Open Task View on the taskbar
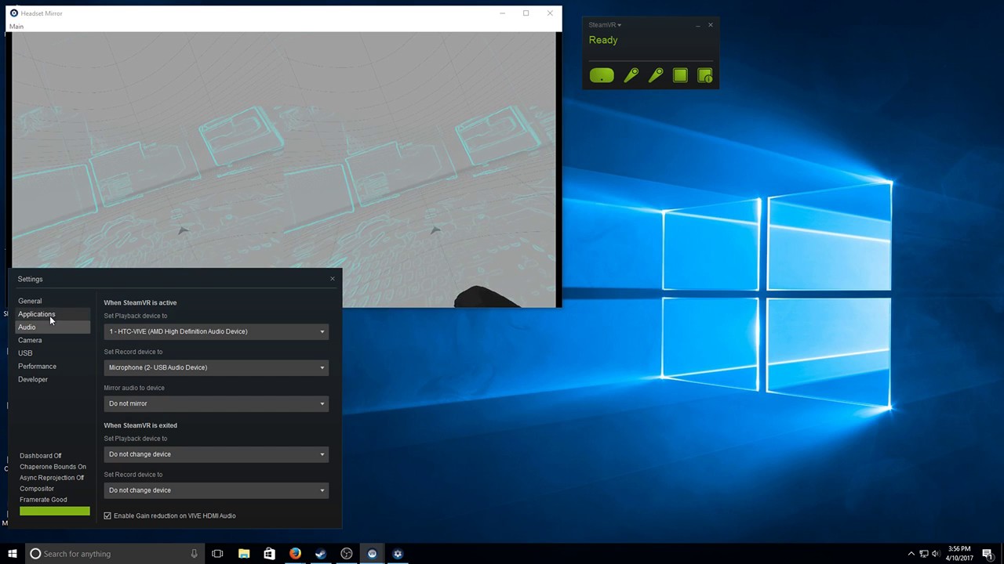1004x564 pixels. [217, 554]
